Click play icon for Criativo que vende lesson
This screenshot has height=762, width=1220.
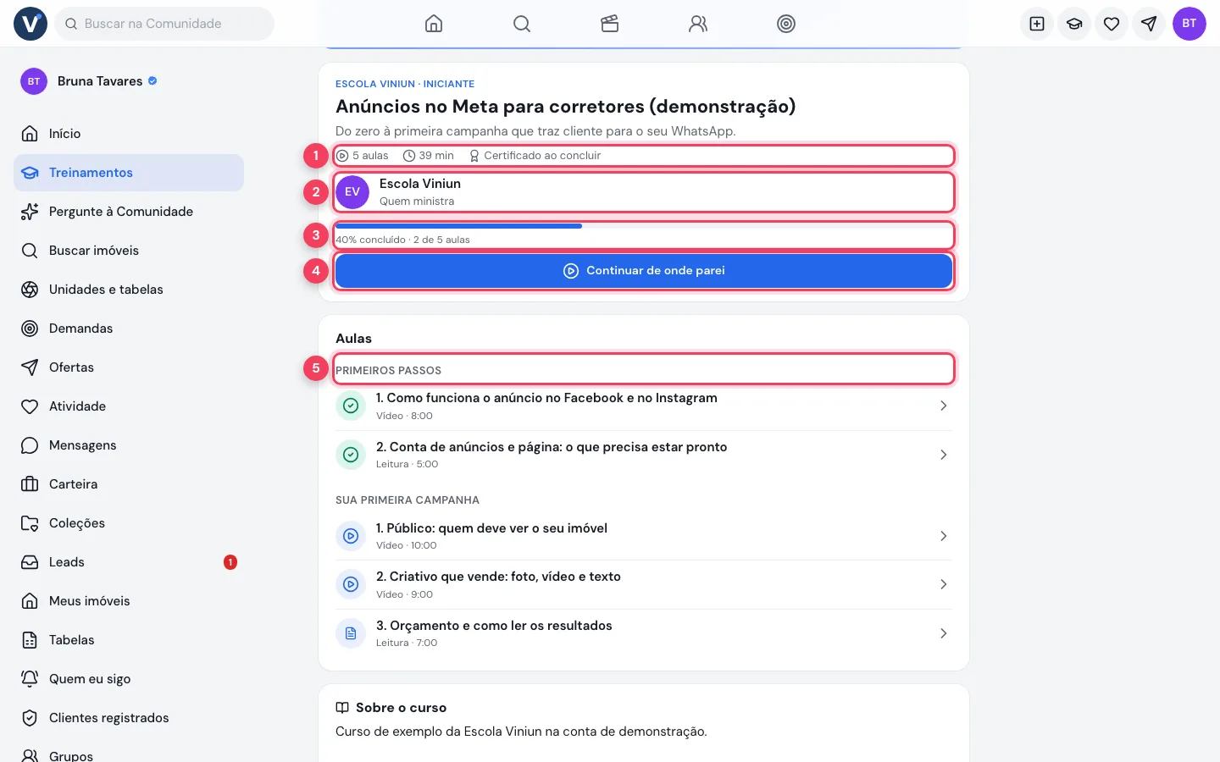coord(351,584)
